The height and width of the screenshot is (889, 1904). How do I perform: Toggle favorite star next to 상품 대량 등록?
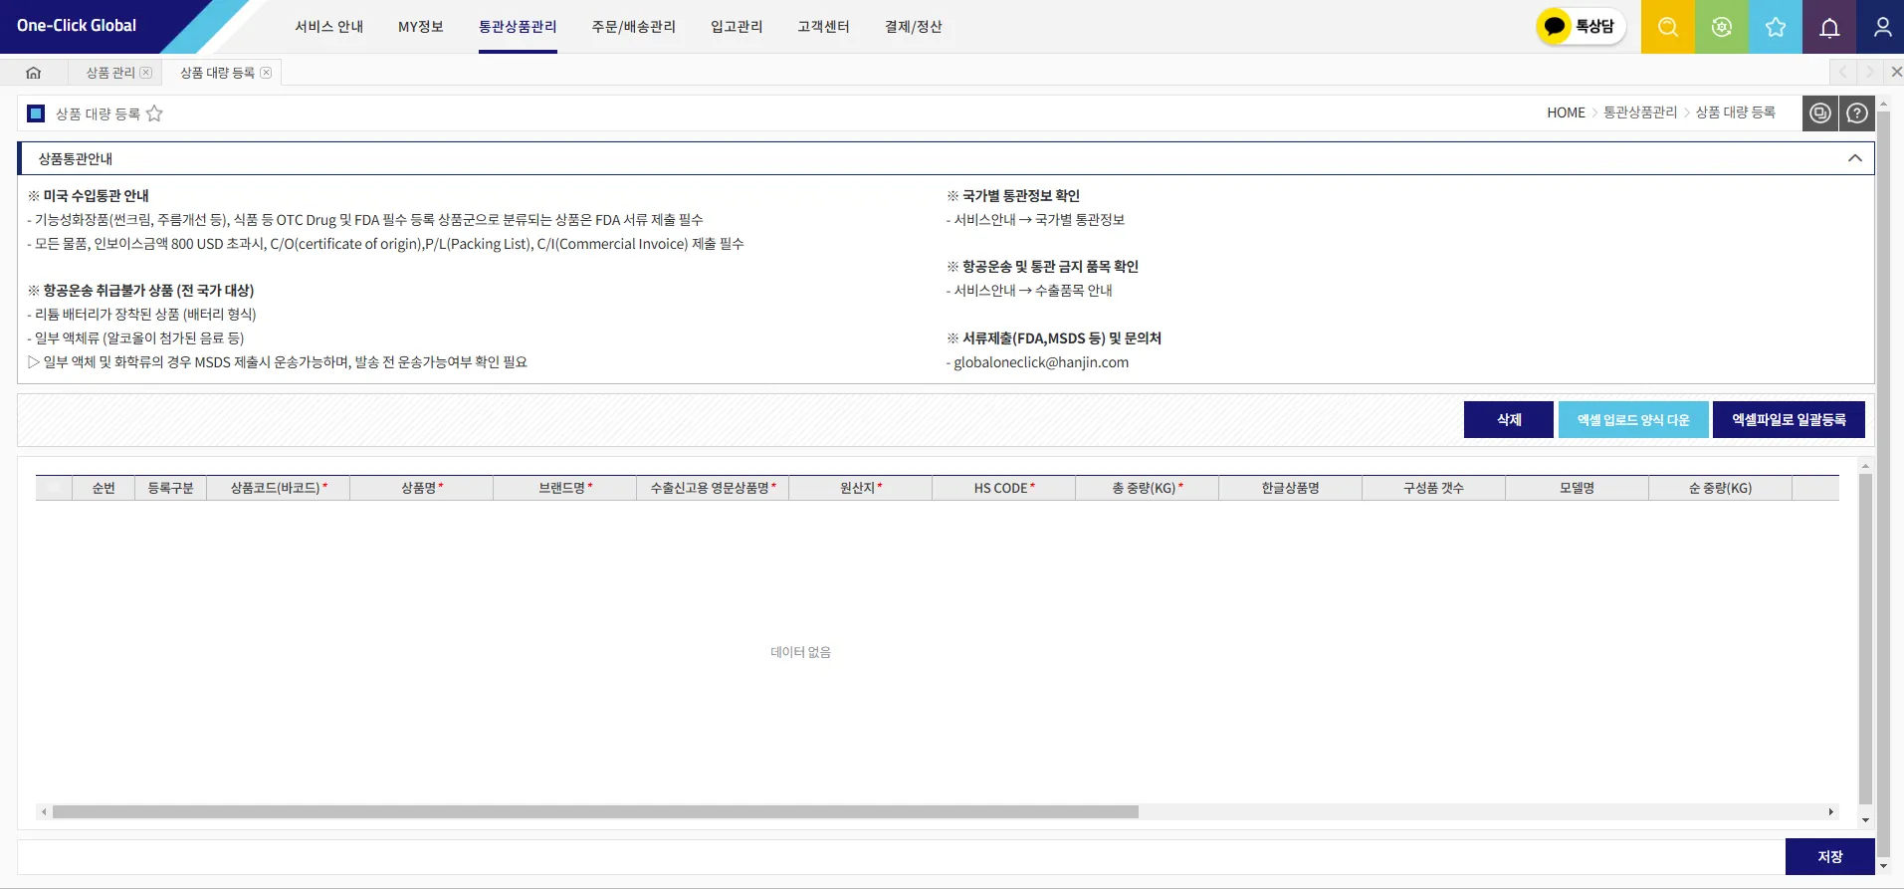[x=154, y=113]
